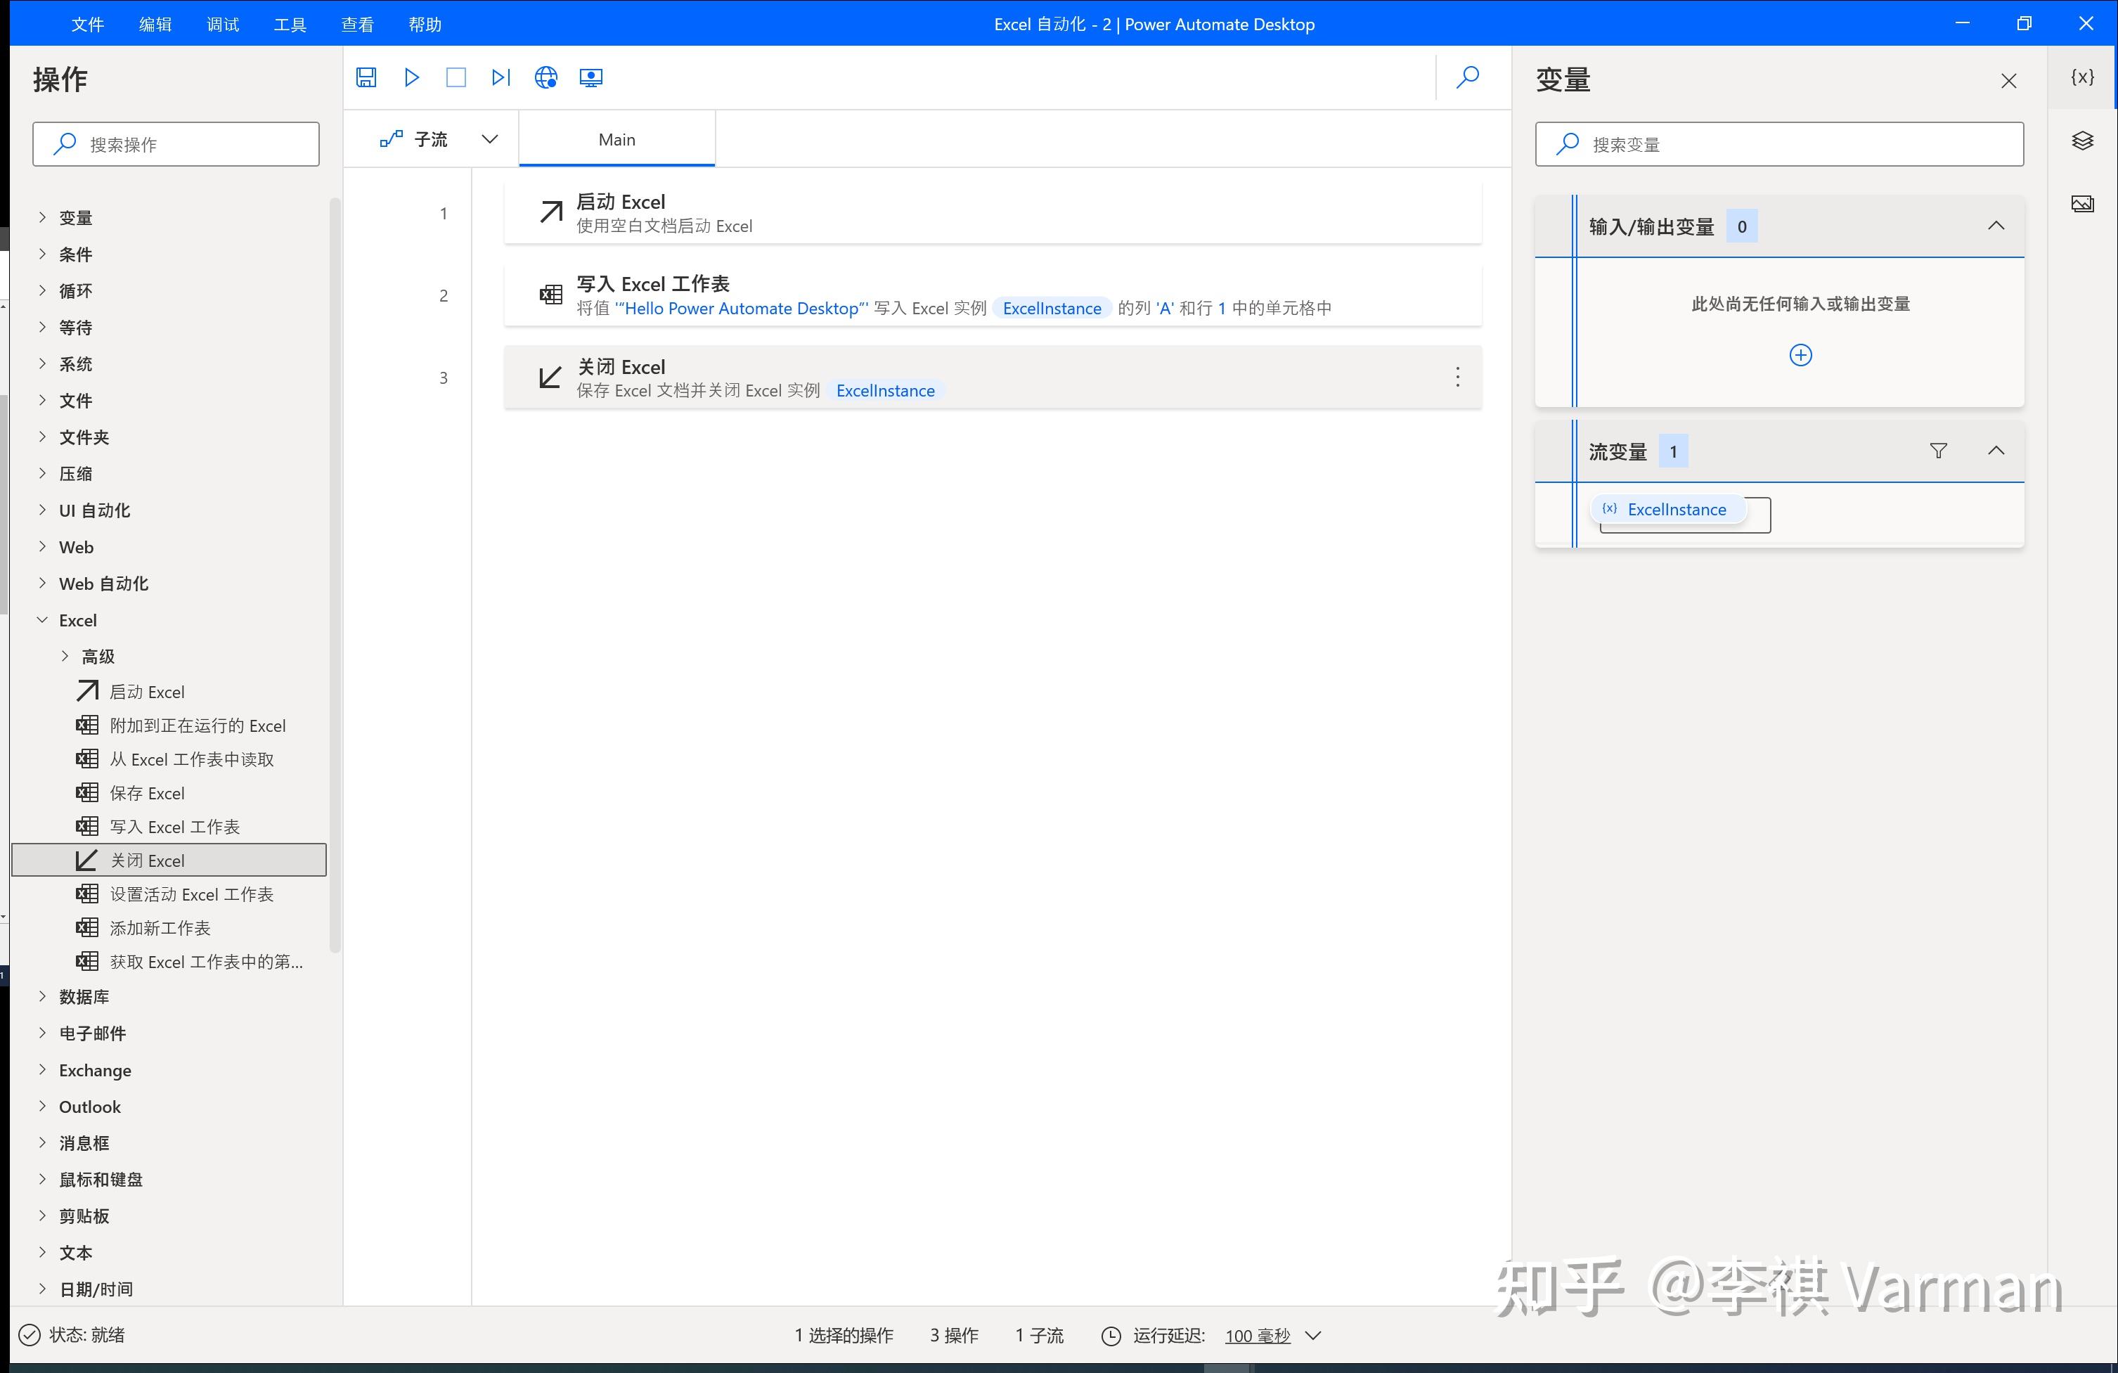Open the 运行延迟 delay dropdown
This screenshot has height=1373, width=2118.
tap(1312, 1335)
